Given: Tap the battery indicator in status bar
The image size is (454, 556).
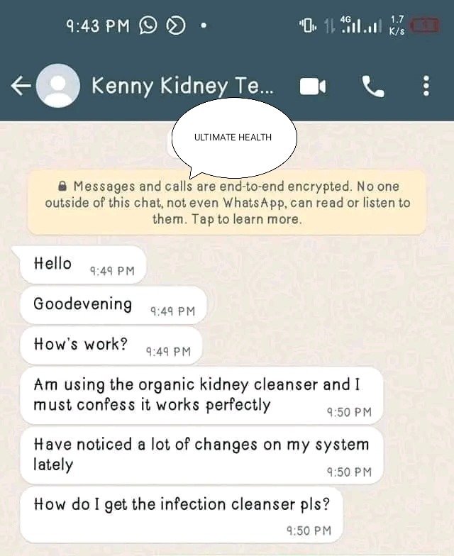Looking at the screenshot, I should point(424,26).
